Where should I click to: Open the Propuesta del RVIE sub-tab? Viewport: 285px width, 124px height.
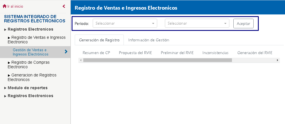click(x=136, y=53)
